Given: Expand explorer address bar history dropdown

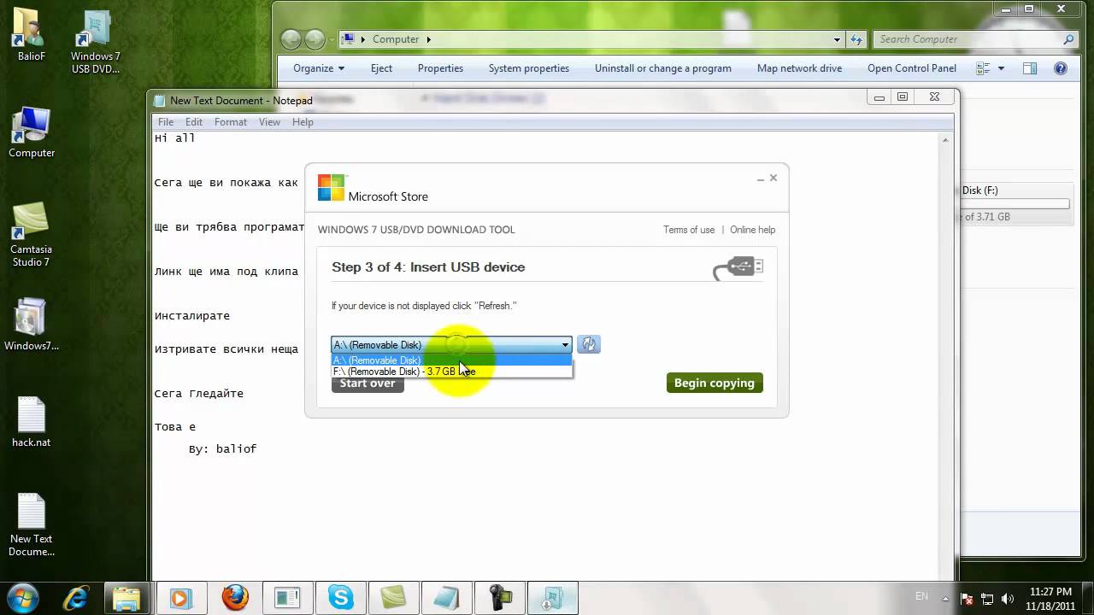Looking at the screenshot, I should (x=838, y=39).
